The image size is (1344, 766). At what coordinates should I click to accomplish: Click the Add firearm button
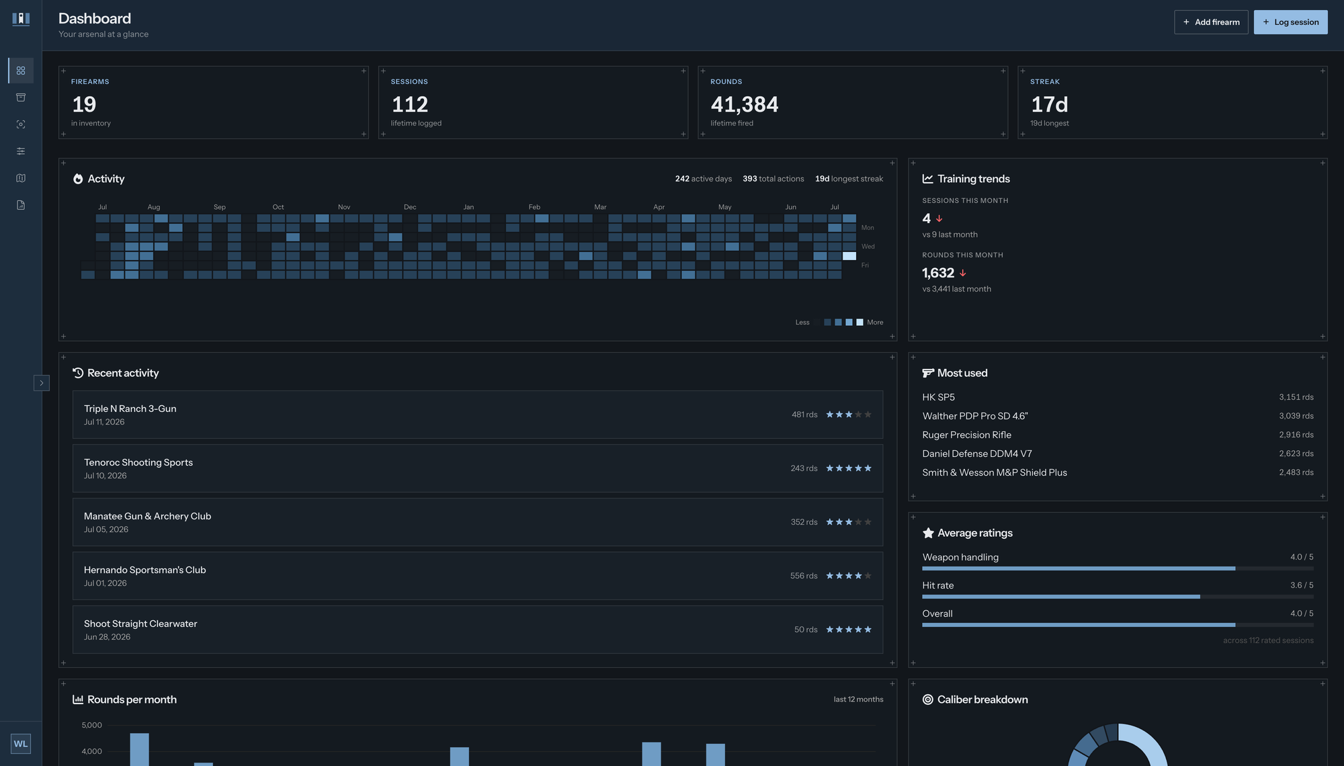pos(1211,22)
